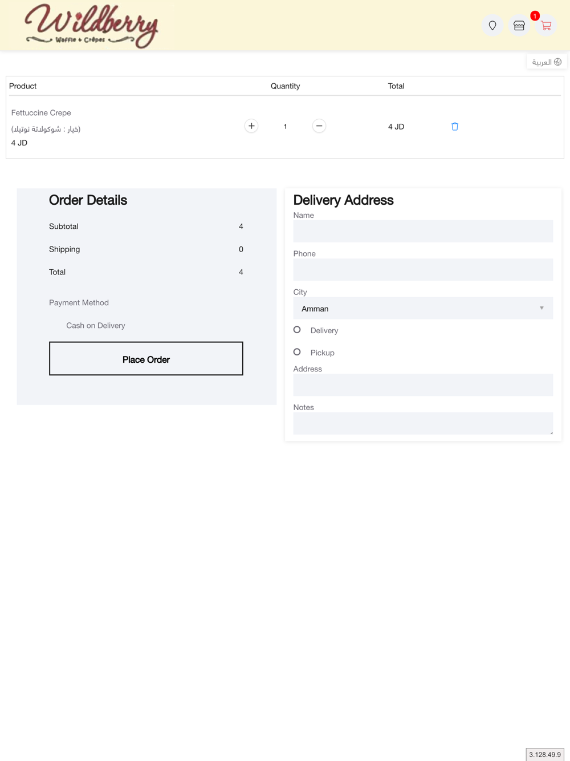Click the City dropdown arrow
570x761 pixels.
[541, 309]
